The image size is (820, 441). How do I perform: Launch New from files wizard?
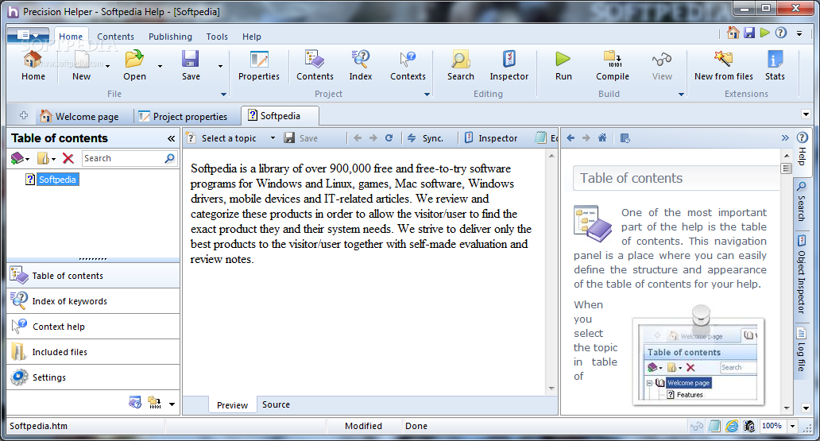point(723,66)
